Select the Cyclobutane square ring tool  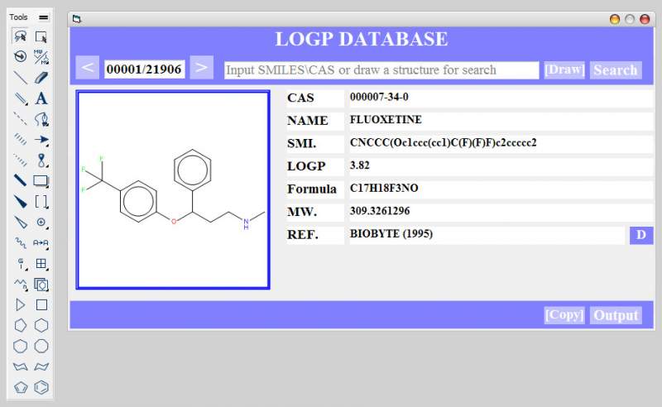point(41,304)
